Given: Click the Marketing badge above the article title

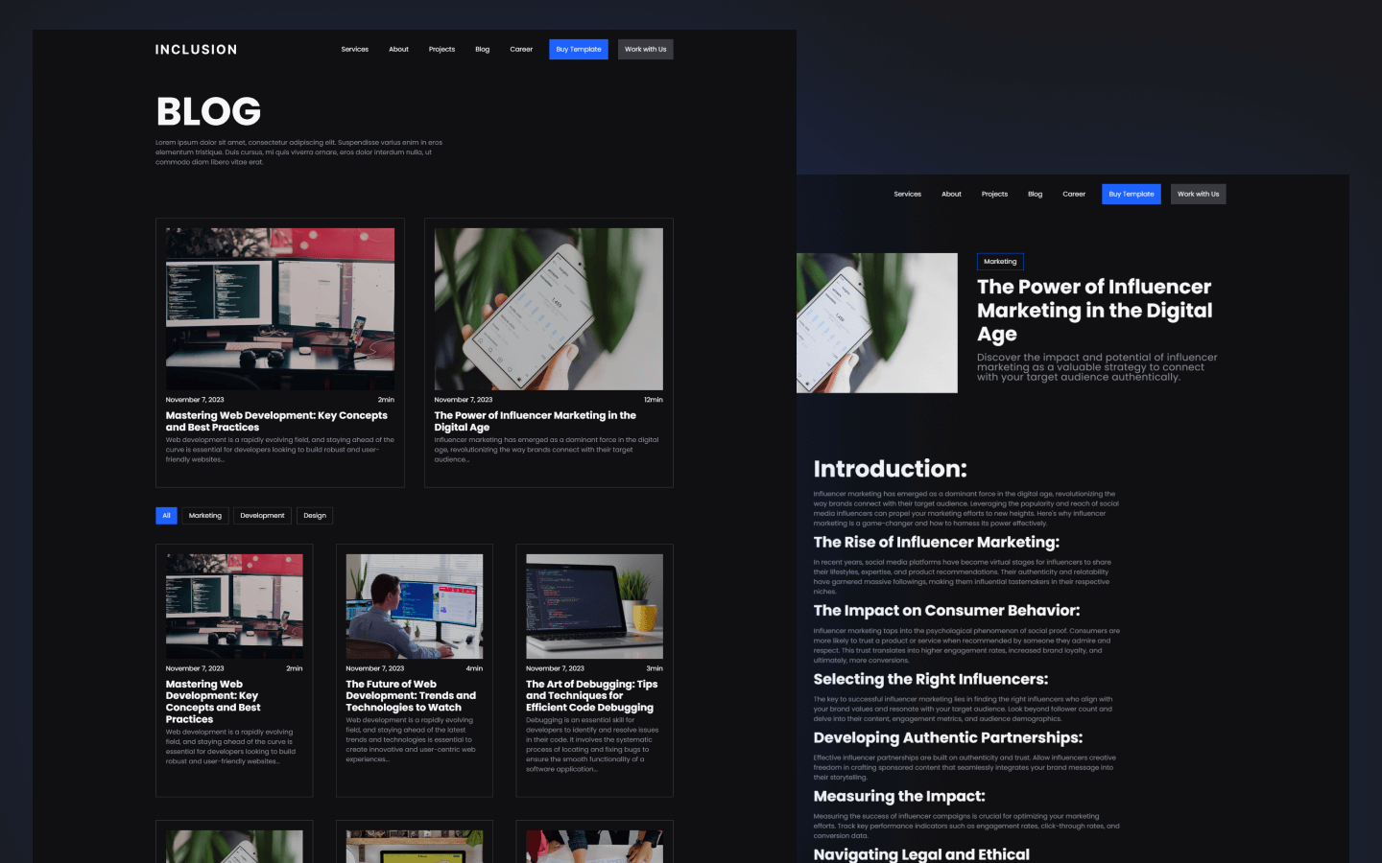Looking at the screenshot, I should pos(1000,261).
